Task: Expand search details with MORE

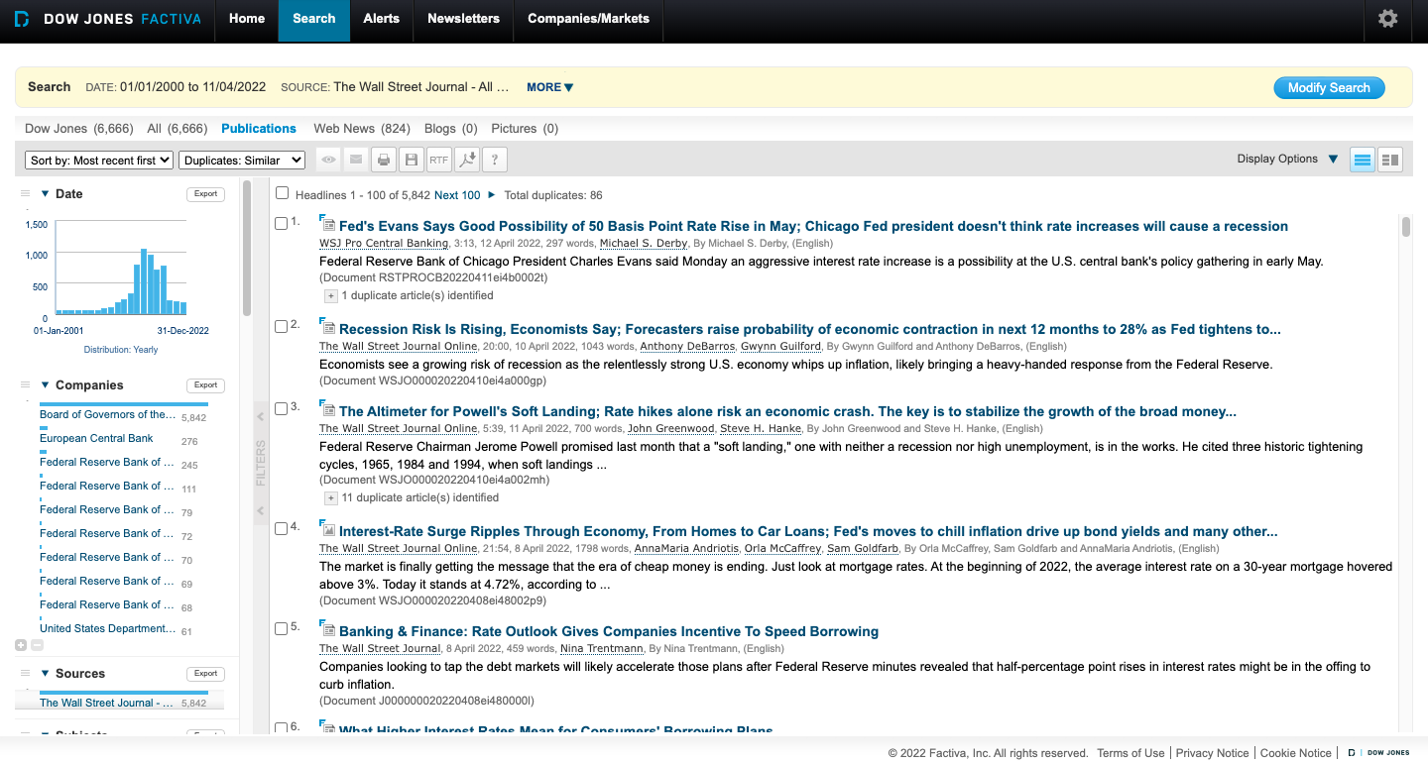Action: pos(550,87)
